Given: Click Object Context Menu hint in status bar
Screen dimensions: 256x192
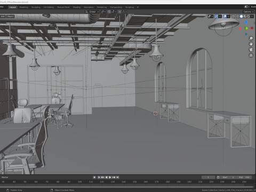Looking at the screenshot, I should coord(64,190).
